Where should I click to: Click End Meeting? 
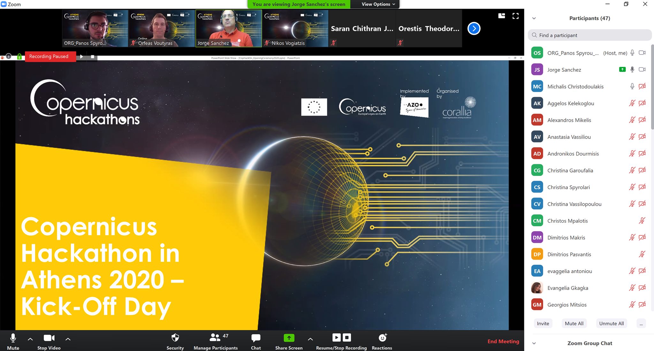pos(503,341)
